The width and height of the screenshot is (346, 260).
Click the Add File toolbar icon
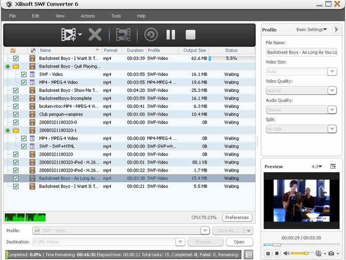click(68, 35)
